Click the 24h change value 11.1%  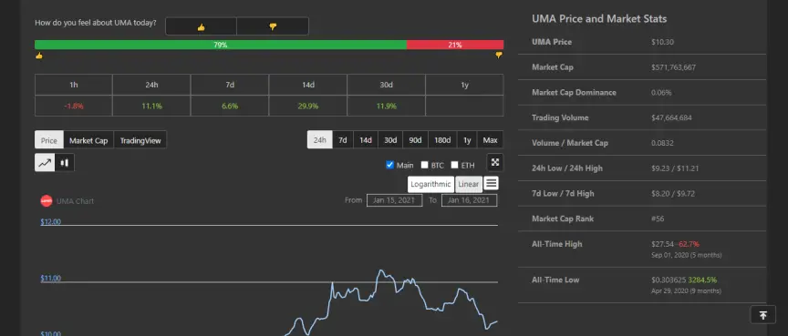click(151, 107)
